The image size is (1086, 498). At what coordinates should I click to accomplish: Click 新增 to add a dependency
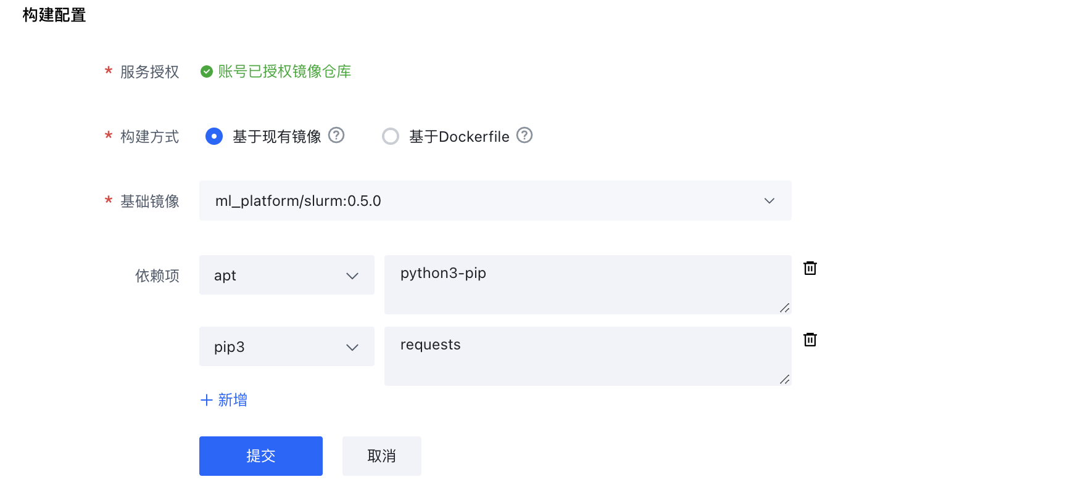pos(224,400)
